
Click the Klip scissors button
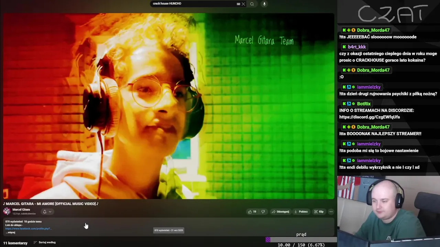(x=319, y=212)
